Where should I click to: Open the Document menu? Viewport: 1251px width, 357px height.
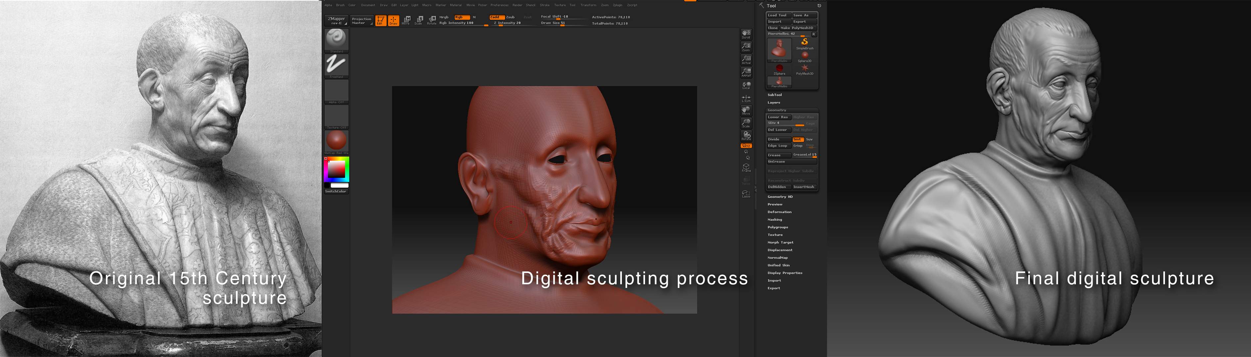click(x=368, y=5)
